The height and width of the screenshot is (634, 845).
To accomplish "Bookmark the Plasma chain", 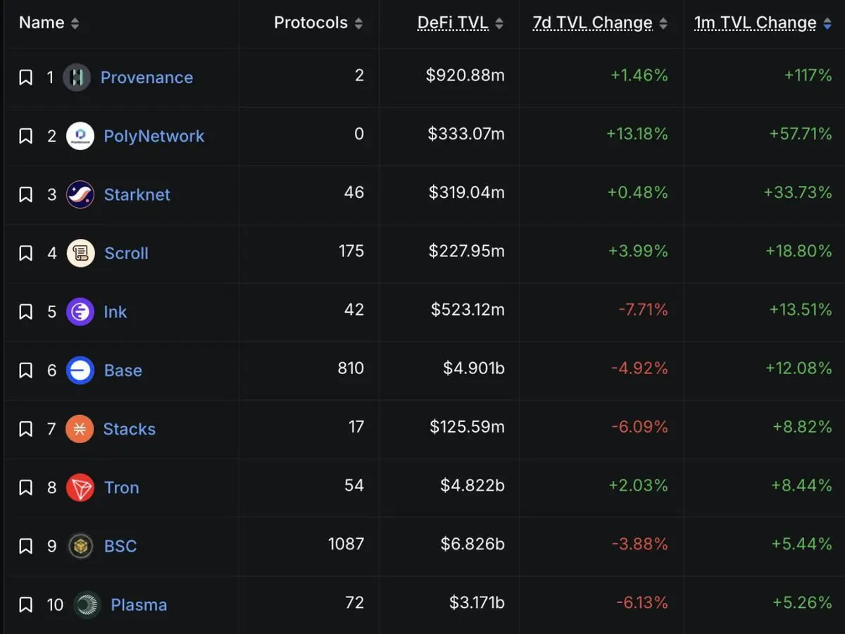I will pos(25,604).
